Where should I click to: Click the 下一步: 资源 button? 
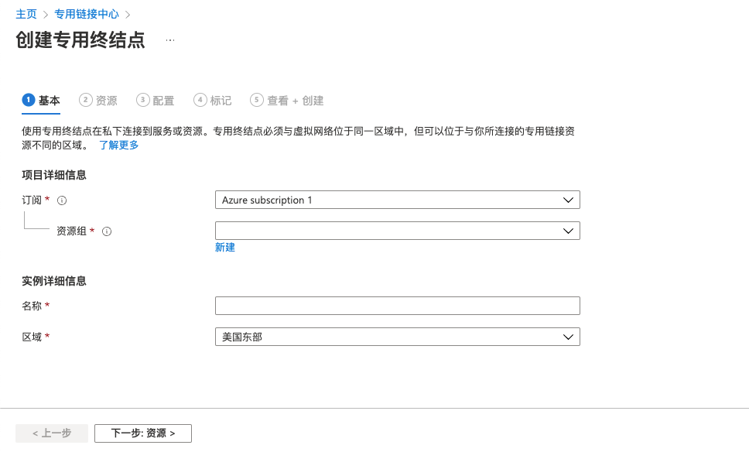click(143, 433)
